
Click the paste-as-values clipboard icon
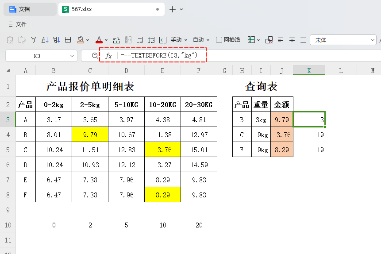[x=10, y=40]
